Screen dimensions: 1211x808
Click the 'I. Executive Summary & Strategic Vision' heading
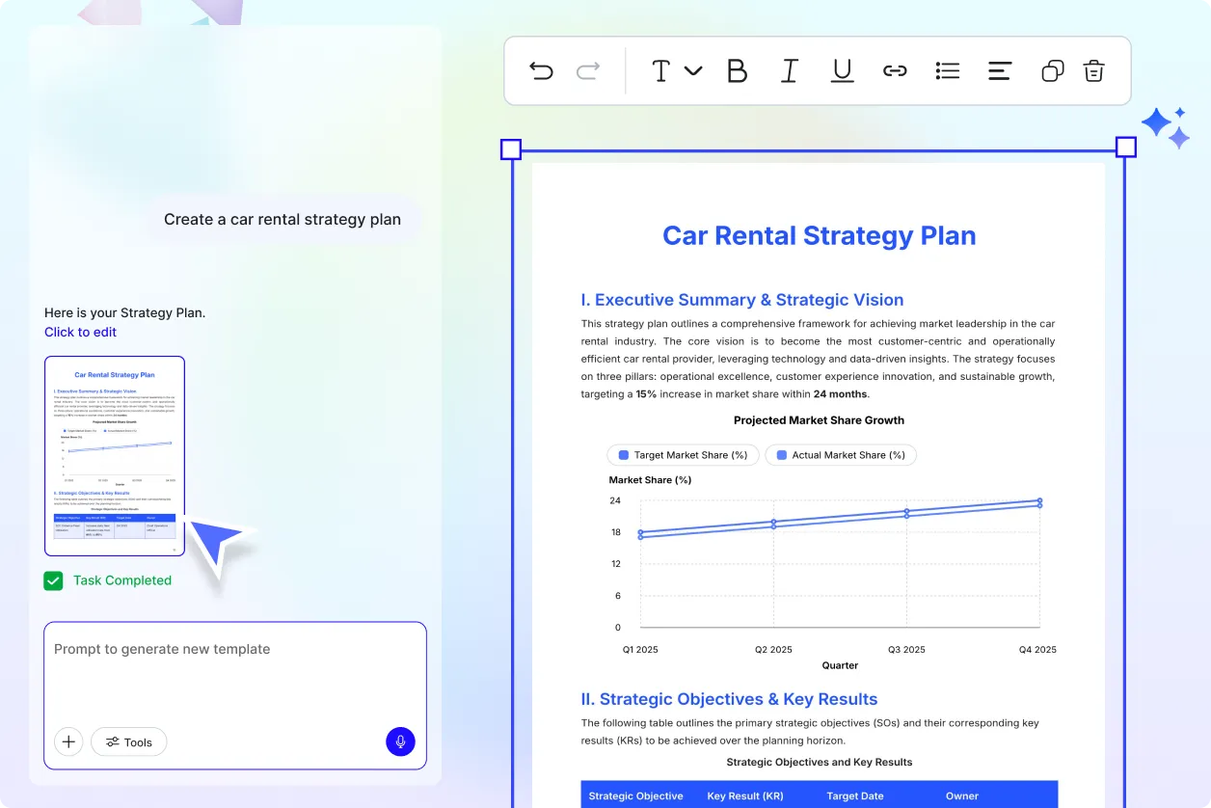(x=742, y=300)
